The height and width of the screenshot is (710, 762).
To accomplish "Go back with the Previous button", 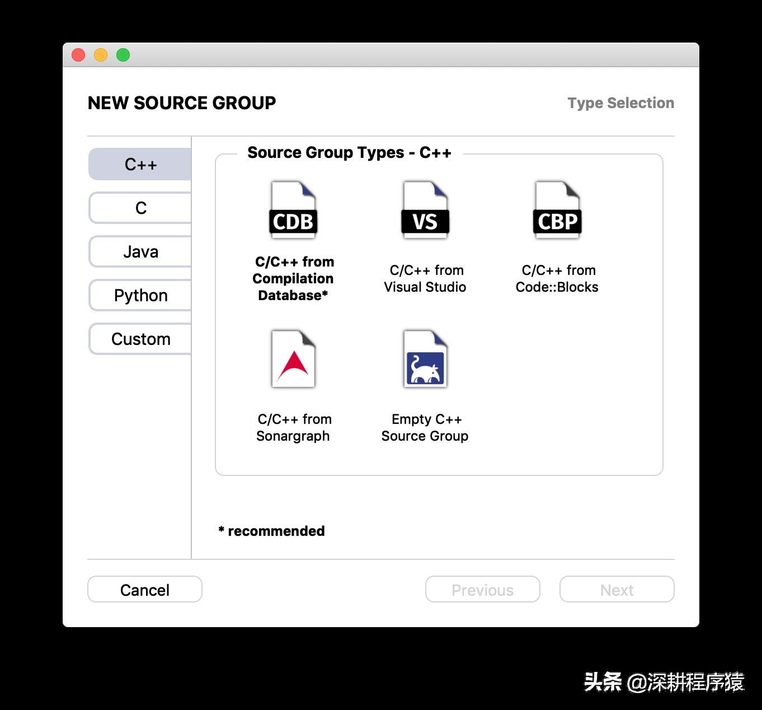I will [483, 590].
